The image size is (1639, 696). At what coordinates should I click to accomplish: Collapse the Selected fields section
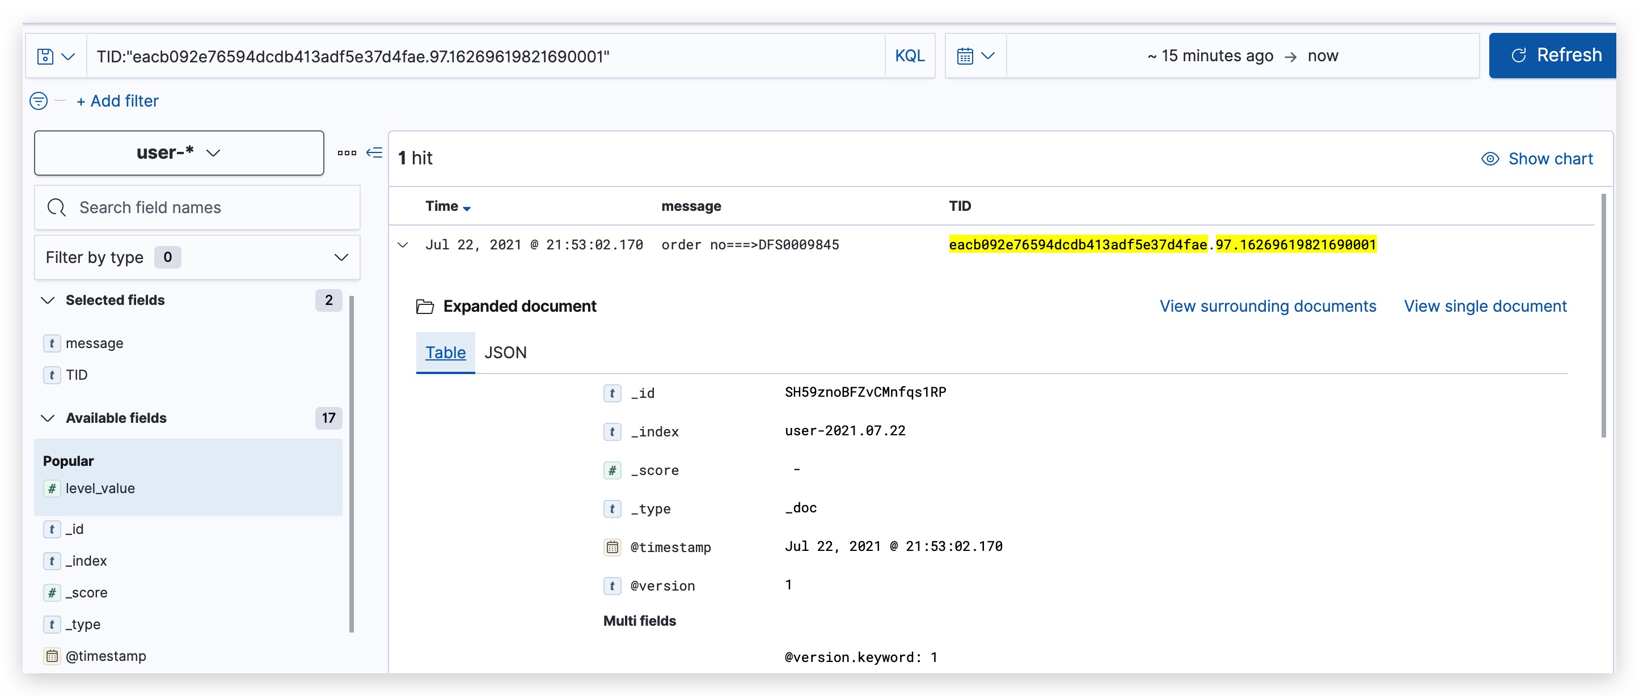pyautogui.click(x=48, y=300)
